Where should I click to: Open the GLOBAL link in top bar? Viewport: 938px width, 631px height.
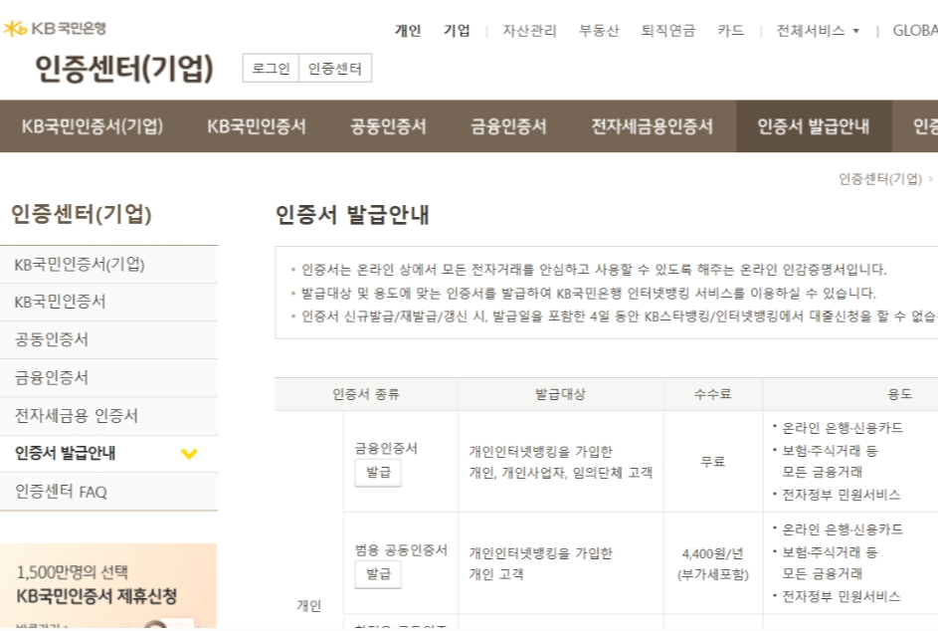click(915, 31)
